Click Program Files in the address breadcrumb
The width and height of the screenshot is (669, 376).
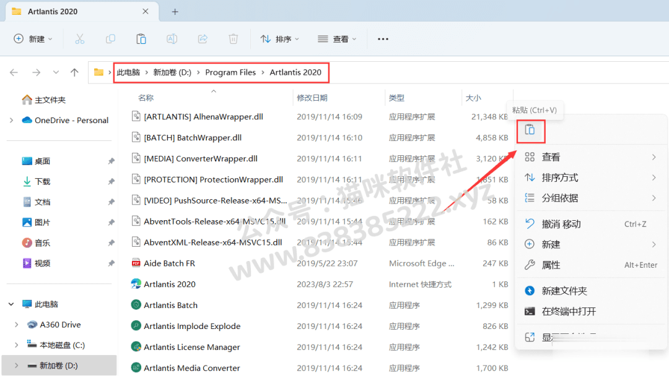click(x=230, y=72)
